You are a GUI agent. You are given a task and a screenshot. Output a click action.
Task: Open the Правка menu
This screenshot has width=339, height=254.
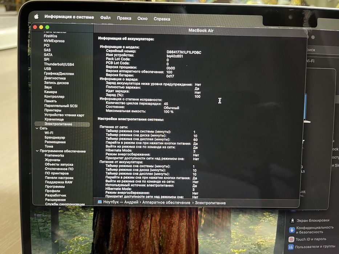pos(124,18)
